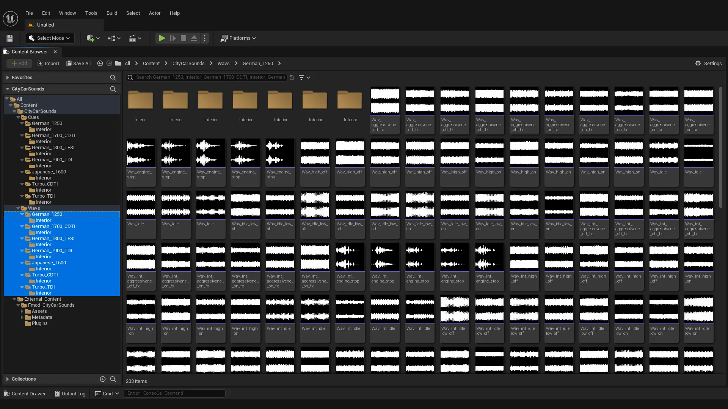This screenshot has height=409, width=728.
Task: Expand the Assets folder node
Action: coord(22,311)
